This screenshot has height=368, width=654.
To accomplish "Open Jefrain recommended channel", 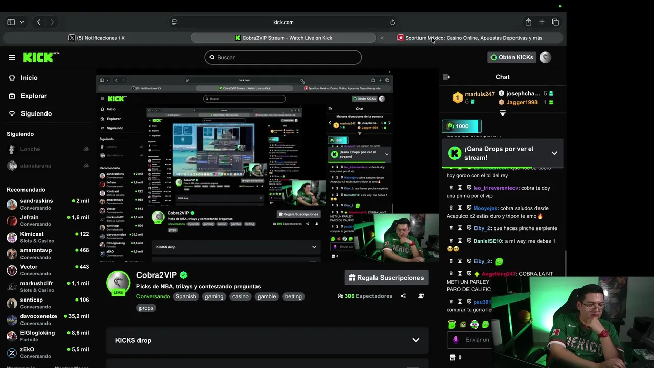I will (x=48, y=220).
